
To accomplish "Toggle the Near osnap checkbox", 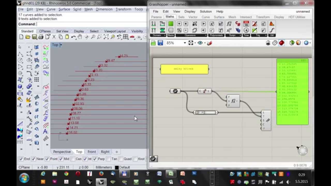I will click(x=33, y=159).
